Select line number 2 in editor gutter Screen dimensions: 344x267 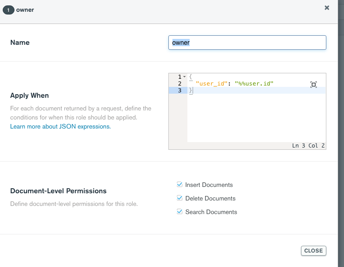point(180,84)
